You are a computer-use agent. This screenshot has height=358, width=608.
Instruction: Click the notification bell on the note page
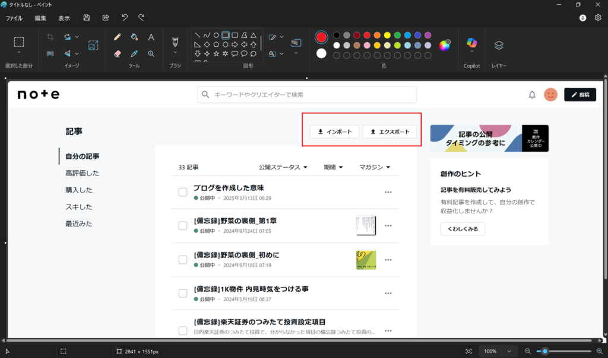point(532,95)
